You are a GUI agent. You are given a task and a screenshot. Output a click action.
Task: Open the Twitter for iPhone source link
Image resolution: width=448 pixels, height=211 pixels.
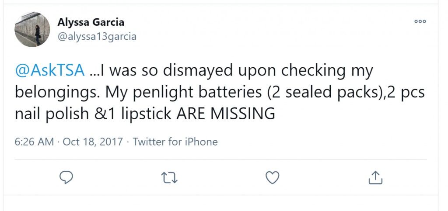175,142
